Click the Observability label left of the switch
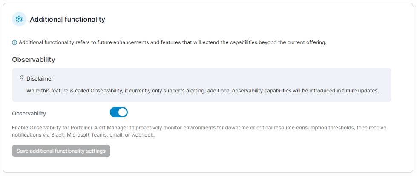This screenshot has height=176, width=417. pyautogui.click(x=29, y=114)
